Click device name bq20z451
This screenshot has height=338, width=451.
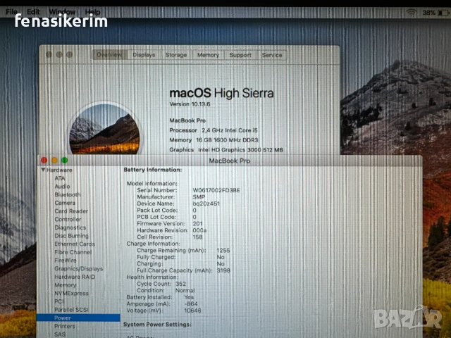click(206, 204)
